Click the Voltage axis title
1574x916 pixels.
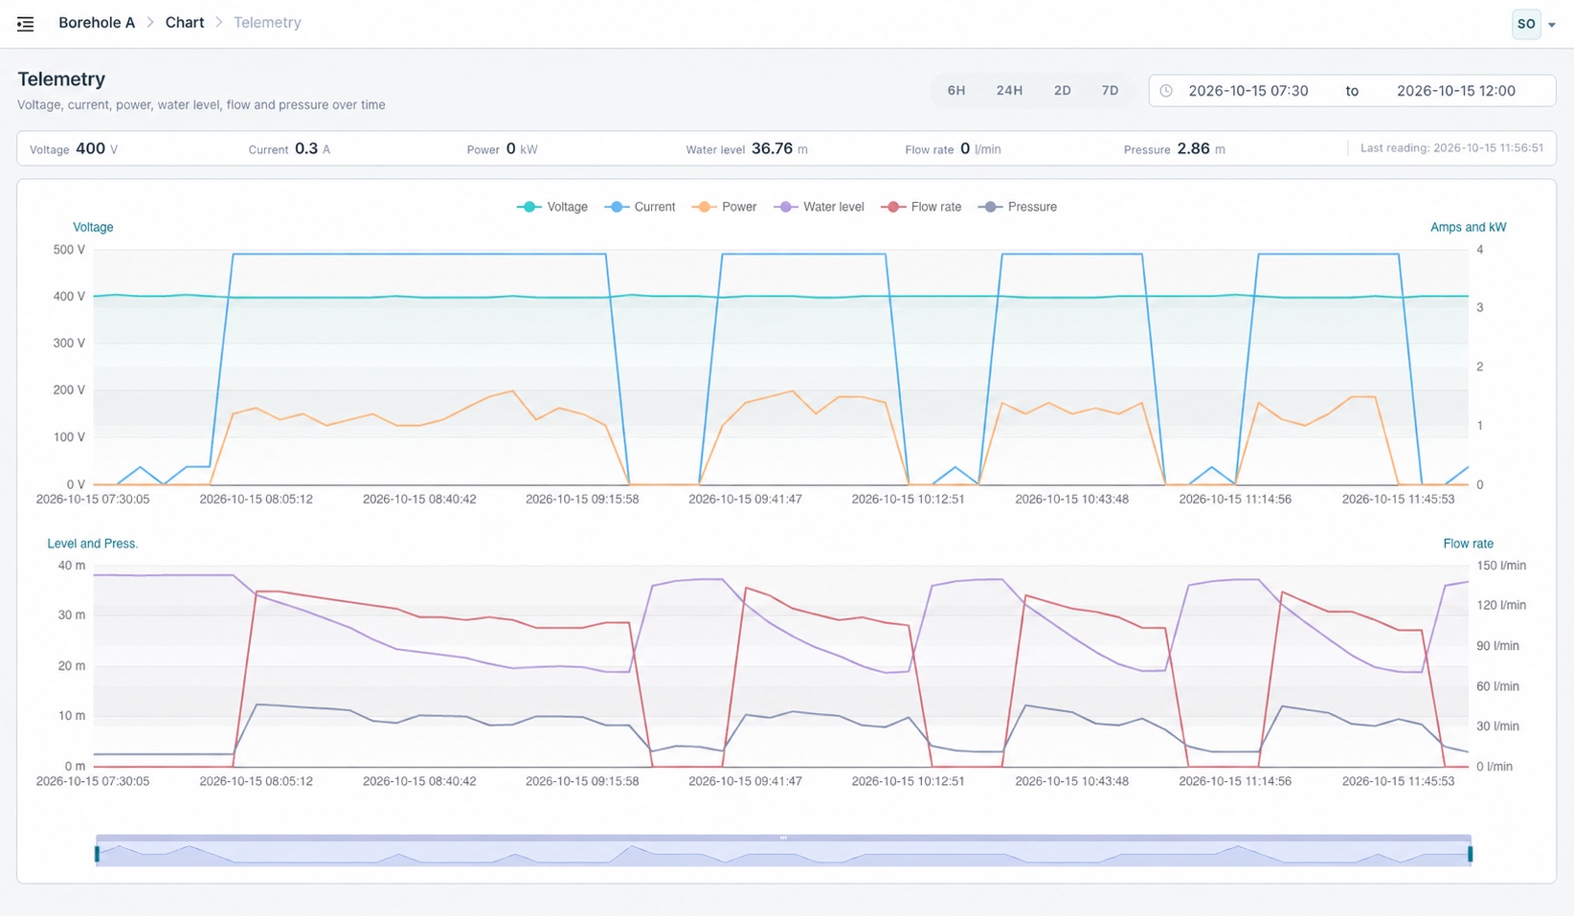pos(93,228)
